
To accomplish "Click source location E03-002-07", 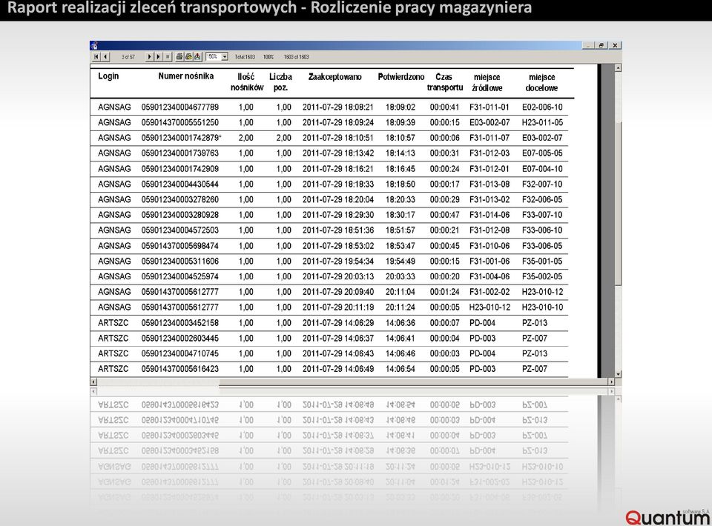I will pos(489,122).
